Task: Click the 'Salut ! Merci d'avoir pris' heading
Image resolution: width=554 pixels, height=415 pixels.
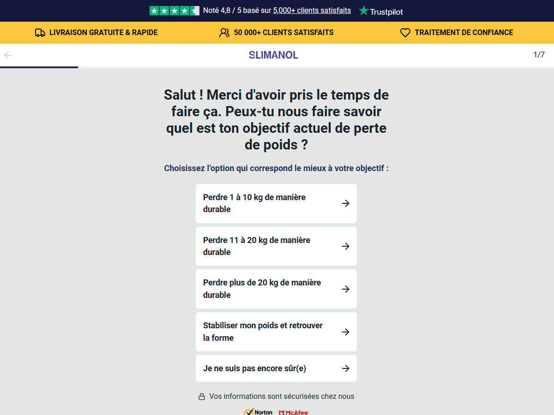Action: (x=276, y=120)
